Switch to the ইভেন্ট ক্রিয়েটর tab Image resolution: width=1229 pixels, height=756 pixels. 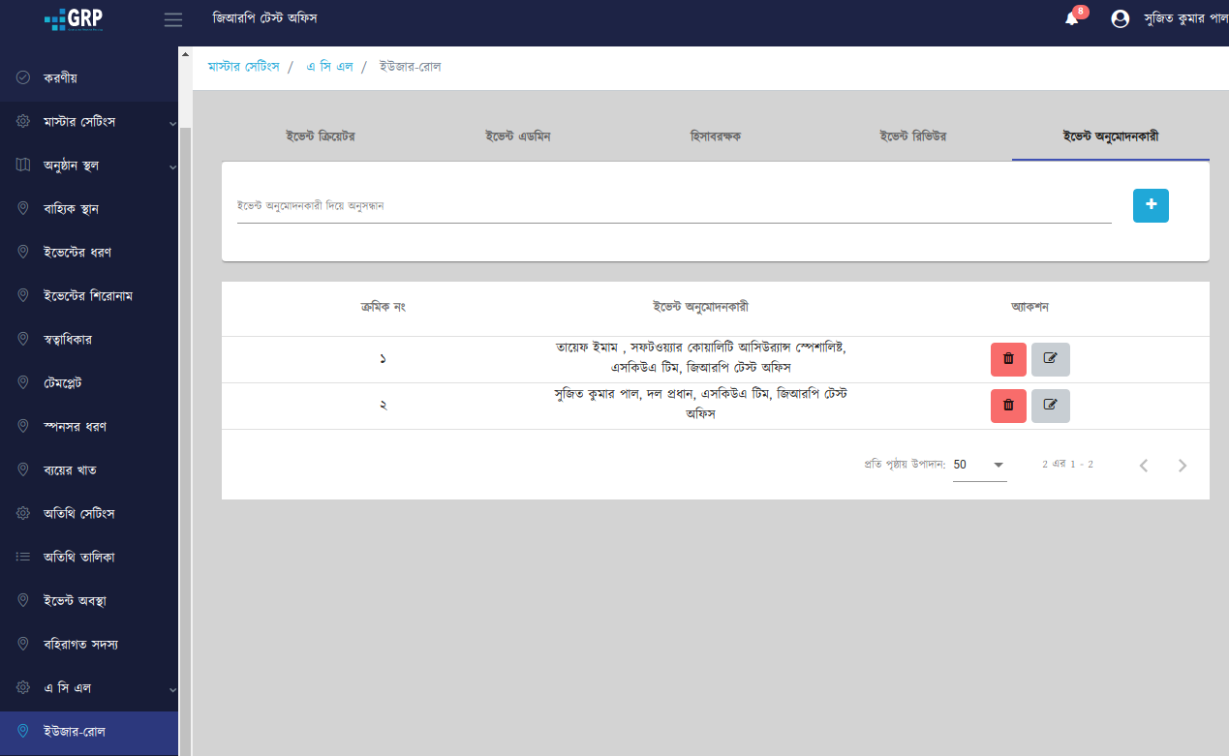click(321, 136)
